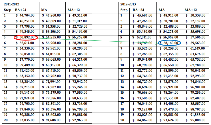Select the Step header in 2012-2013 table
This screenshot has height=125, width=211.
point(124,10)
